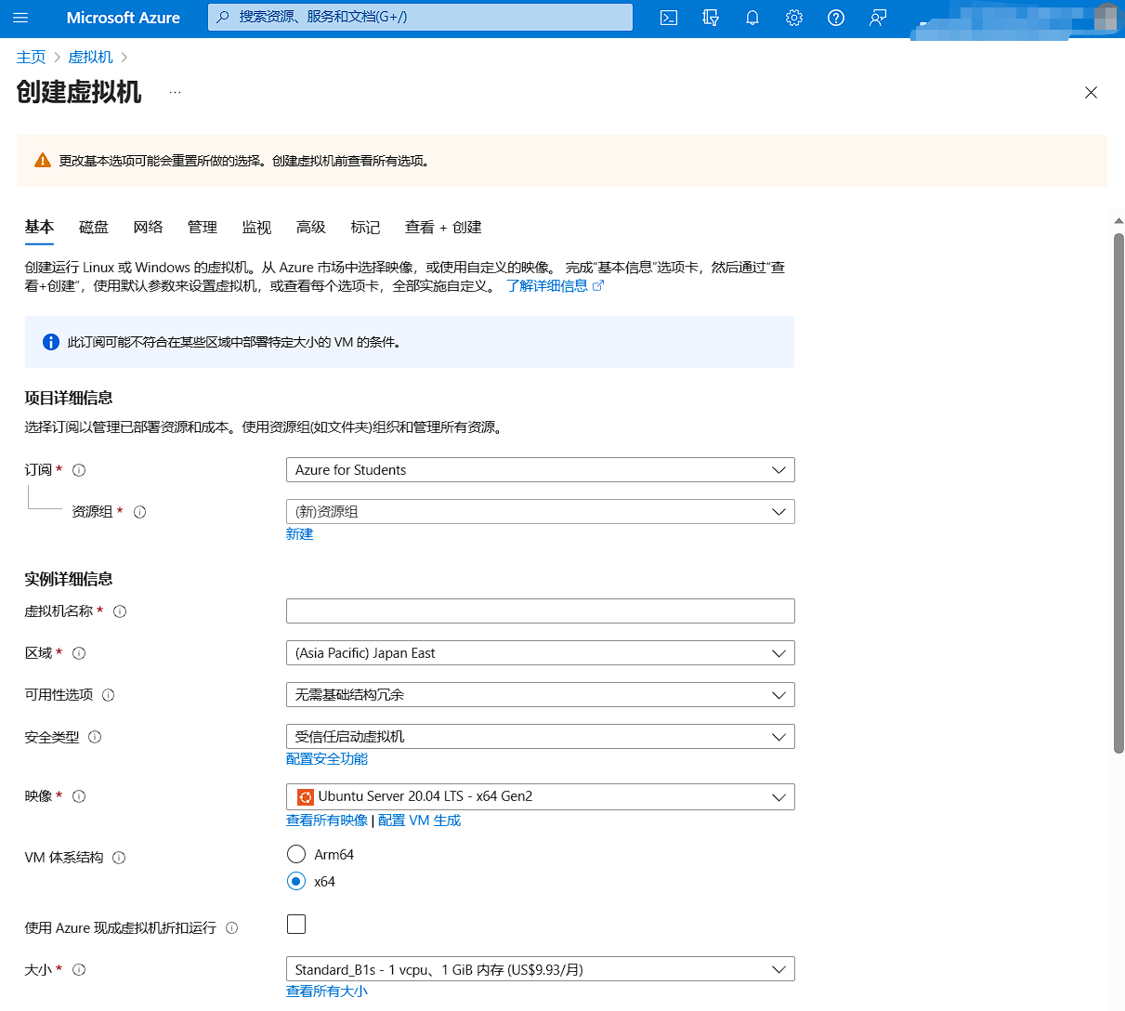Viewport: 1125px width, 1011px height.
Task: Click the info icon next to 资源组
Action: (x=140, y=512)
